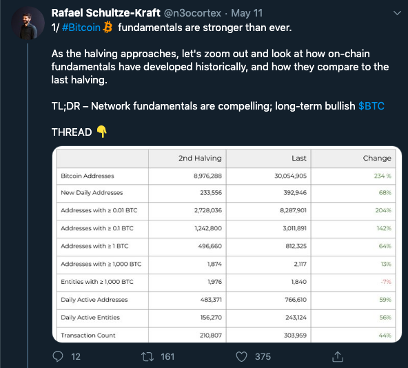Image resolution: width=408 pixels, height=368 pixels.
Task: Open the @n3ocortex handle
Action: tap(192, 13)
